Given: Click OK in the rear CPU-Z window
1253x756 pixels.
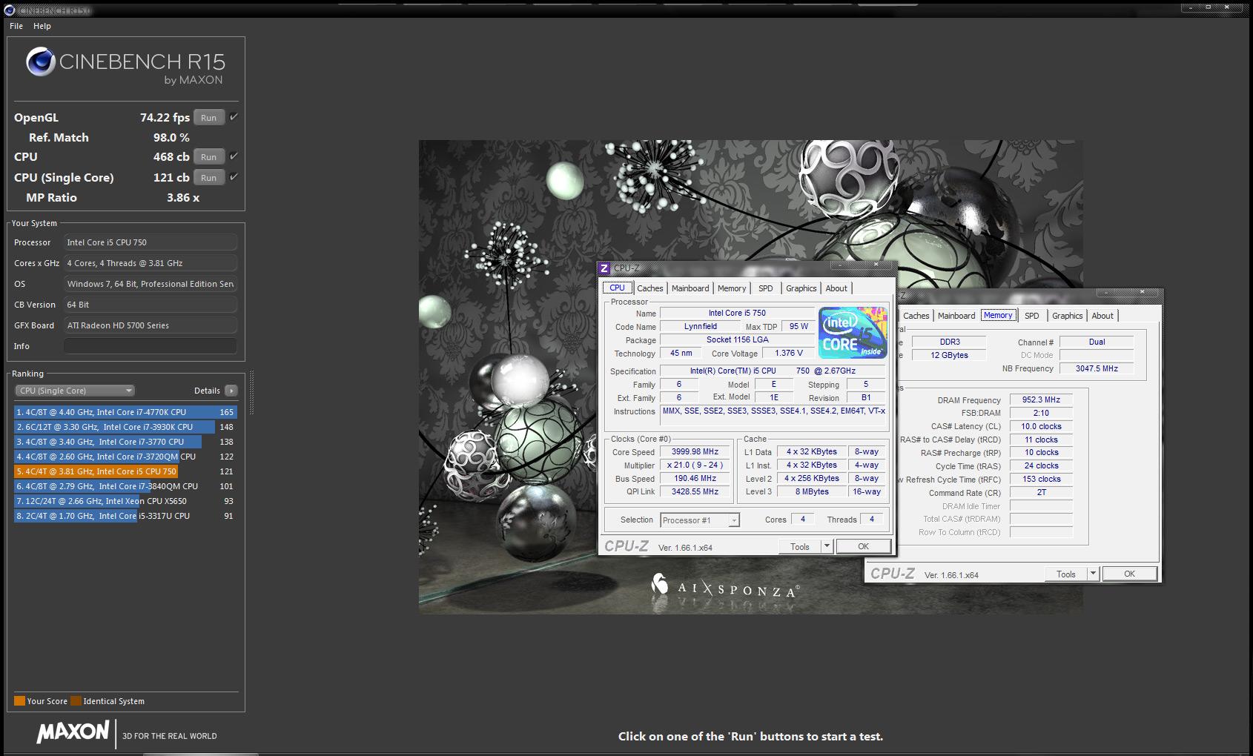Looking at the screenshot, I should (1129, 574).
